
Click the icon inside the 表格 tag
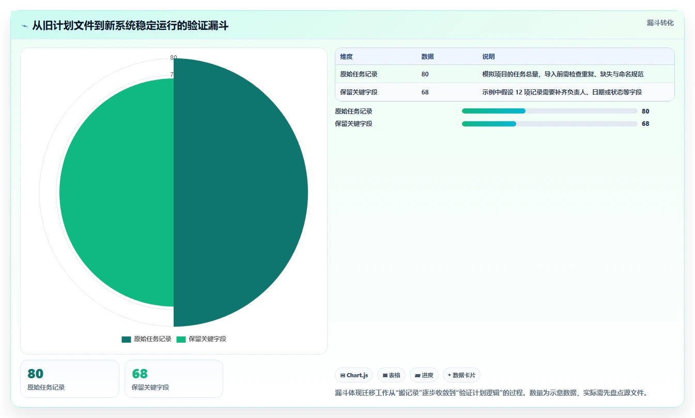pyautogui.click(x=385, y=375)
